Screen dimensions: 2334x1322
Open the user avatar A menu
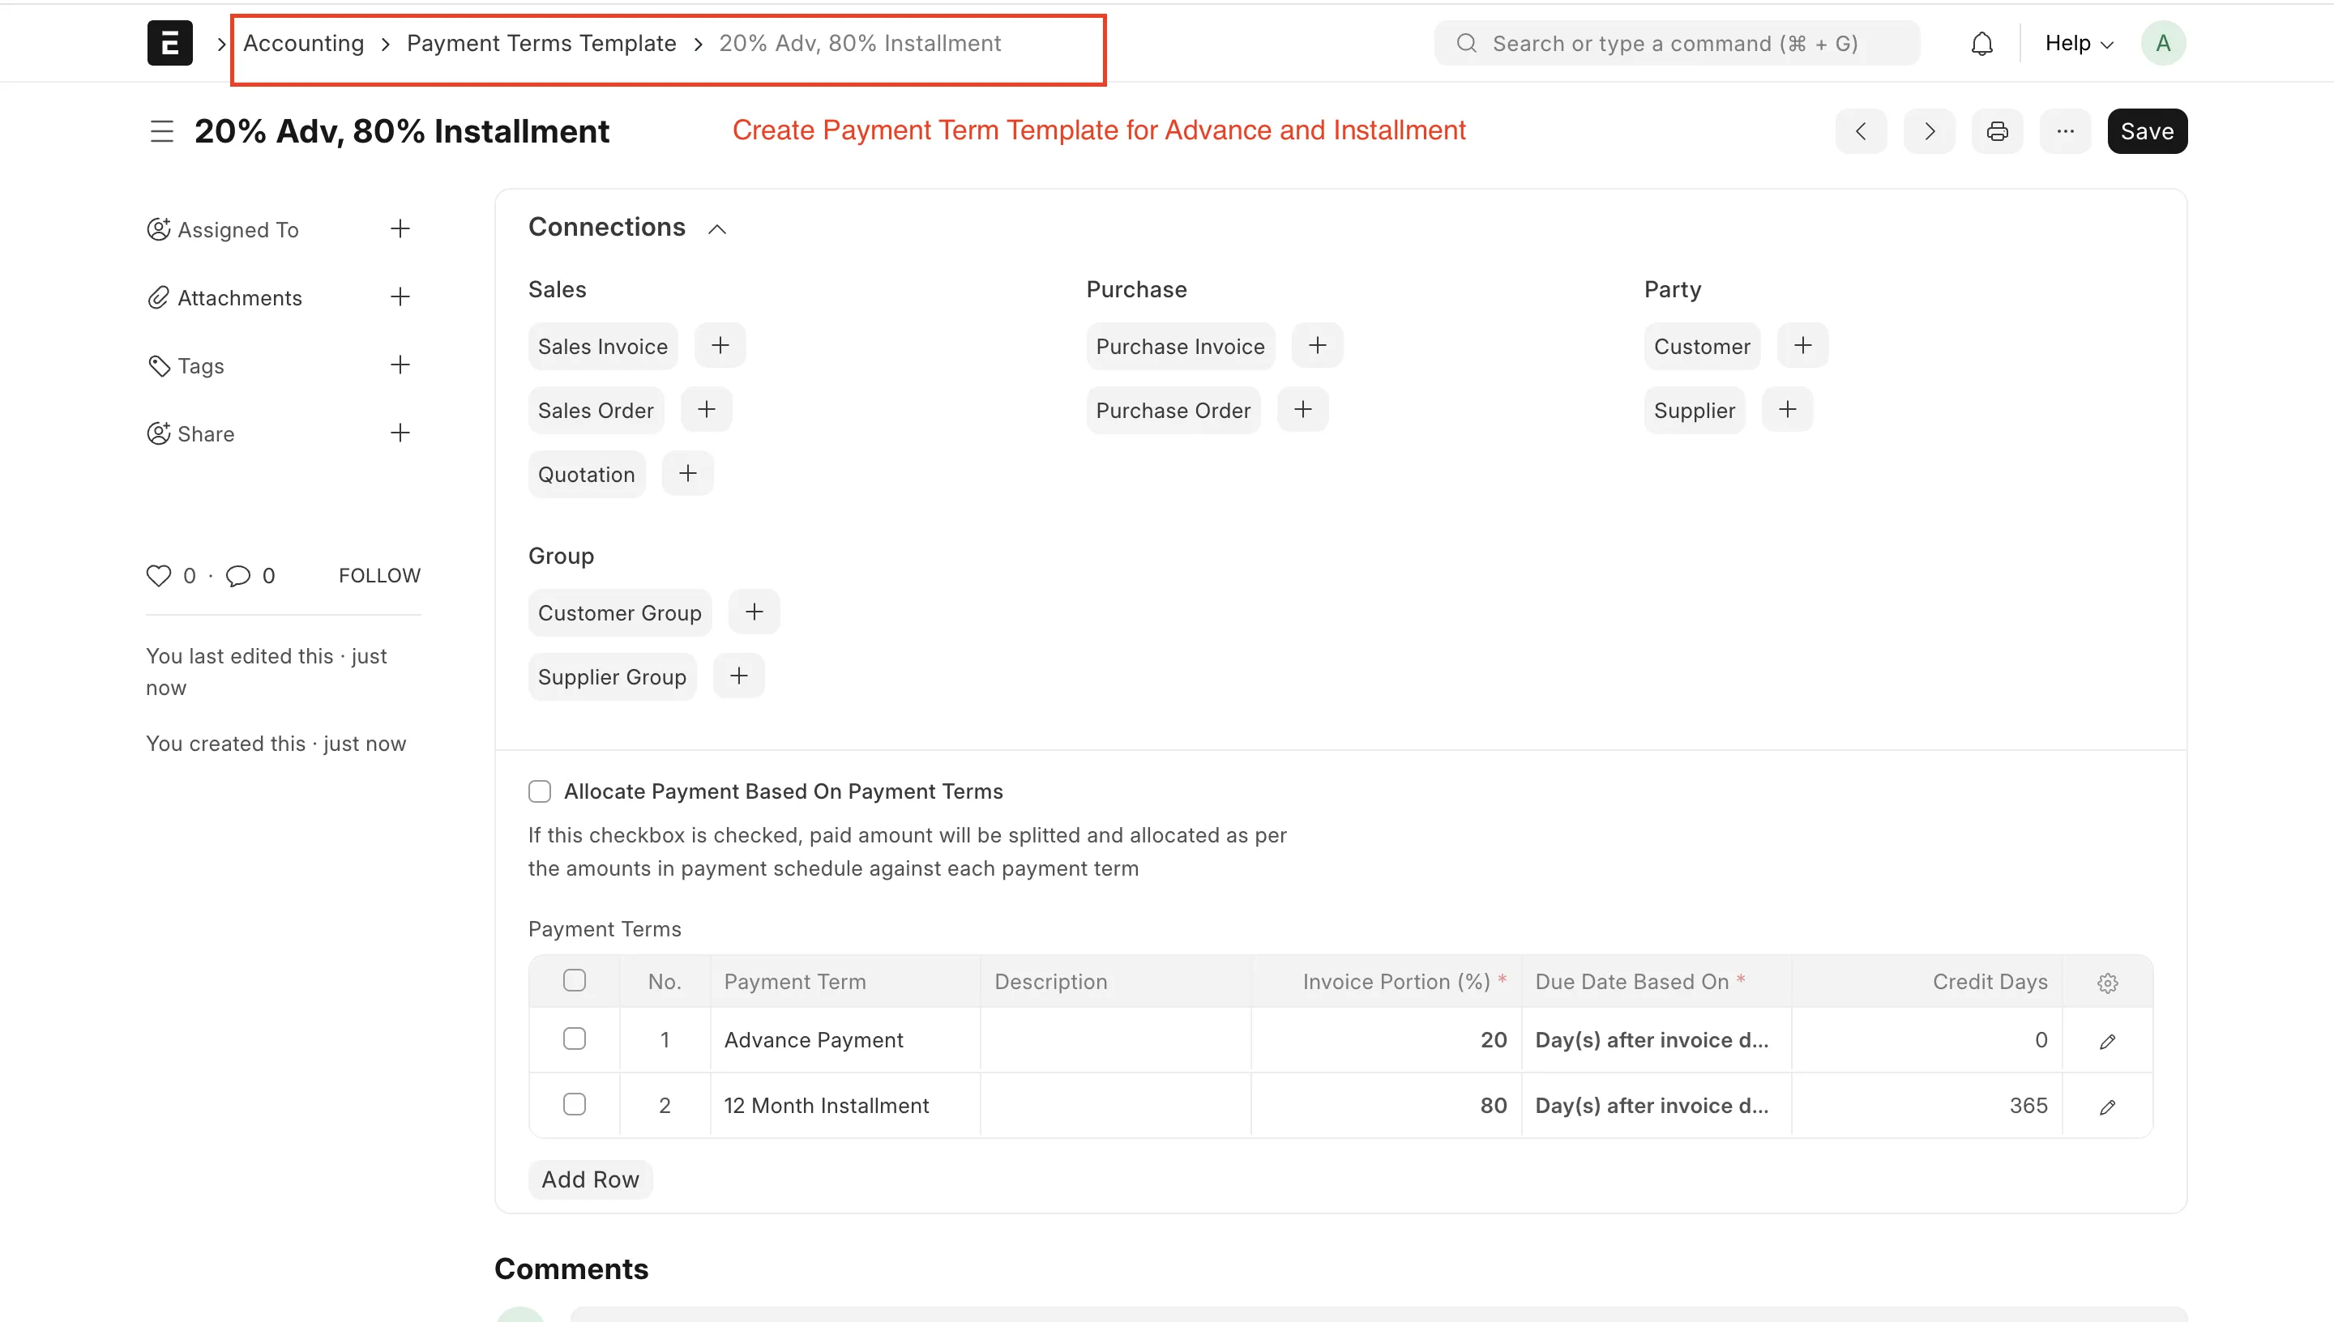click(x=2163, y=43)
